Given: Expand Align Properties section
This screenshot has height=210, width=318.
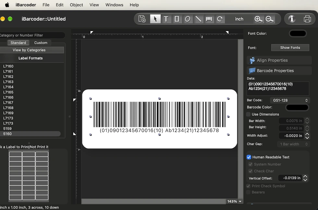Looking at the screenshot, I should 279,60.
